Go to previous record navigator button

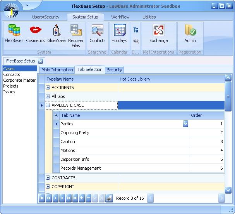(x=55, y=198)
